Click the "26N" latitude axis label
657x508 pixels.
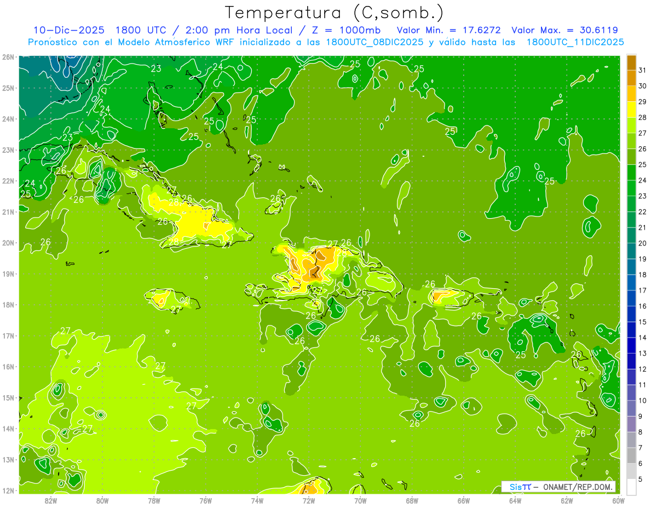pyautogui.click(x=8, y=57)
